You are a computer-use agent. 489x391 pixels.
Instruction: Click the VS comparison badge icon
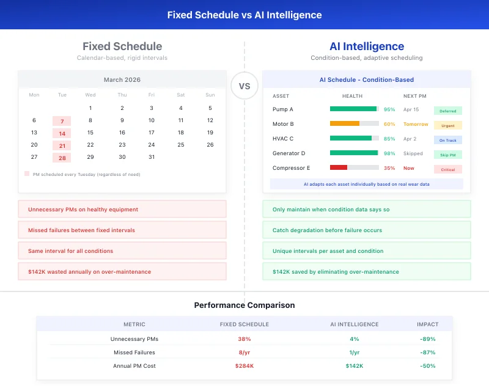[x=244, y=86]
